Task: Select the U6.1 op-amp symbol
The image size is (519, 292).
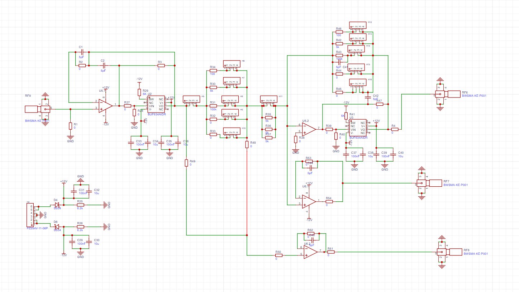Action: 309,201
